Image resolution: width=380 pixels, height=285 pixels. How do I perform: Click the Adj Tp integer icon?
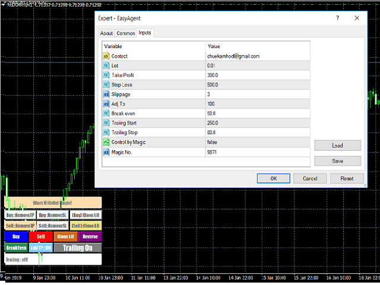pyautogui.click(x=106, y=104)
